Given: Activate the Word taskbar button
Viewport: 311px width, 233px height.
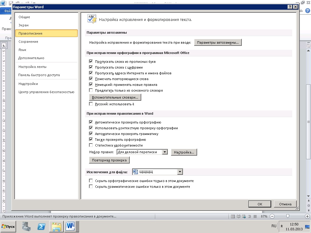Looking at the screenshot, I should point(70,226).
